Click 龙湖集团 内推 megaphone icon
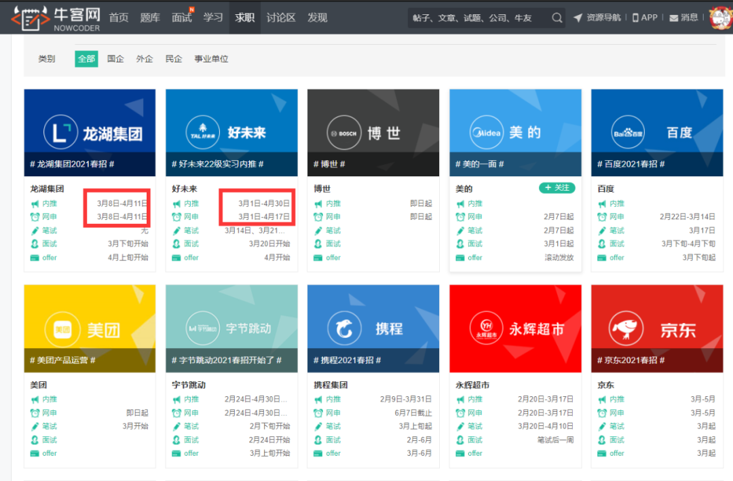The width and height of the screenshot is (733, 481). pyautogui.click(x=35, y=204)
